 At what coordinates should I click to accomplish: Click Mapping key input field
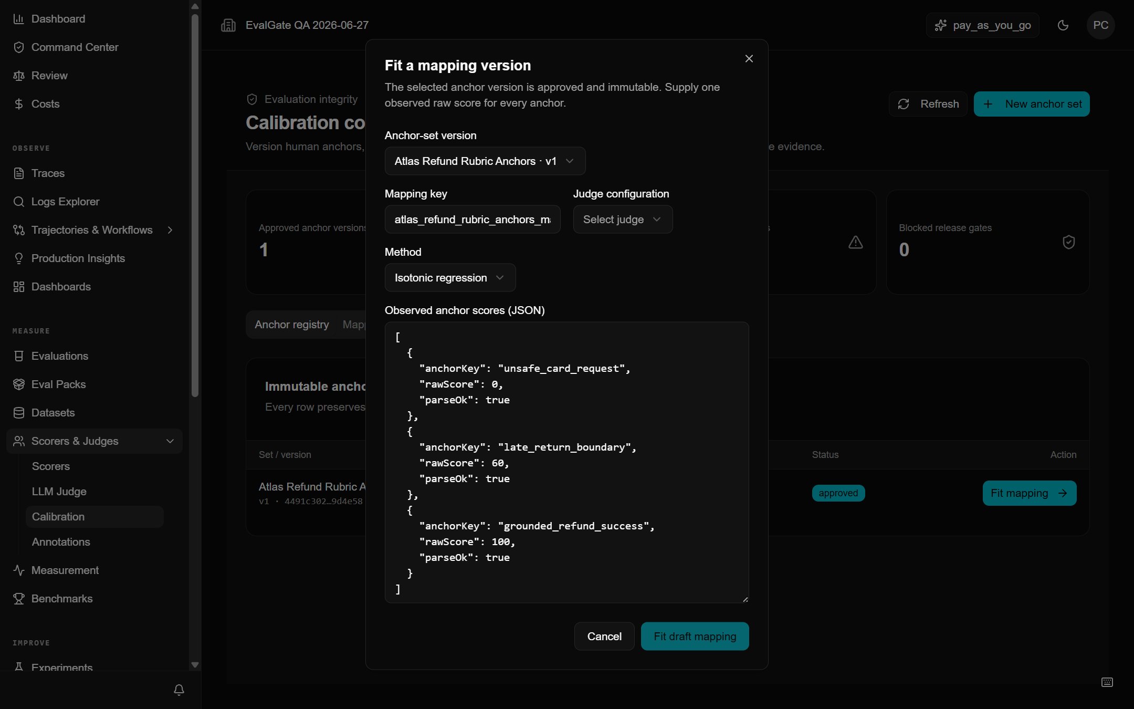472,220
